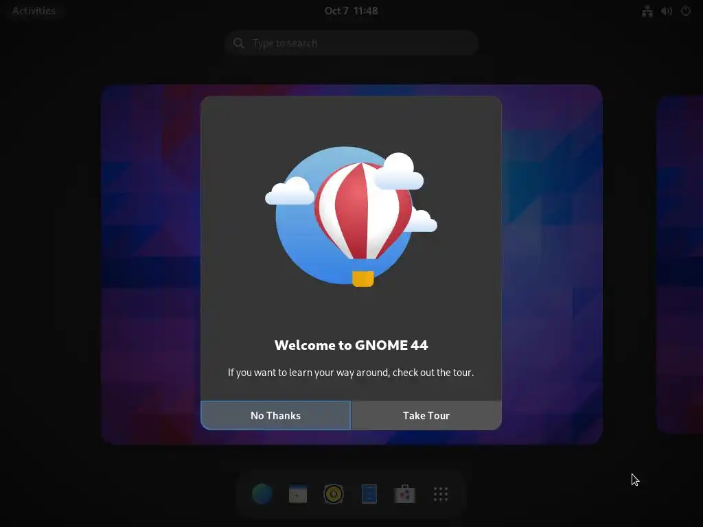The height and width of the screenshot is (527, 703).
Task: Start the GNOME tour with Take Tour
Action: (426, 415)
